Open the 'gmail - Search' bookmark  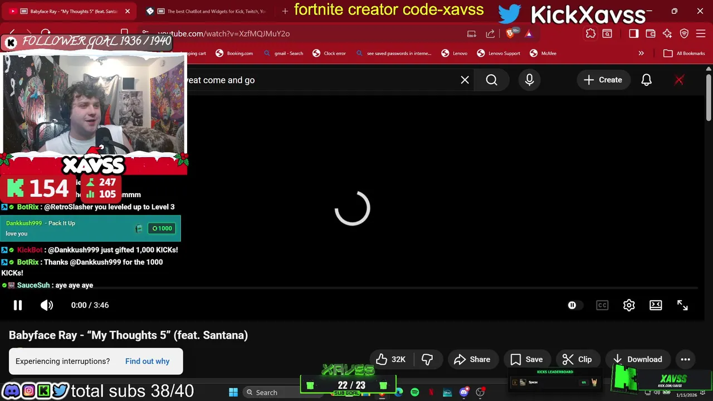click(284, 53)
